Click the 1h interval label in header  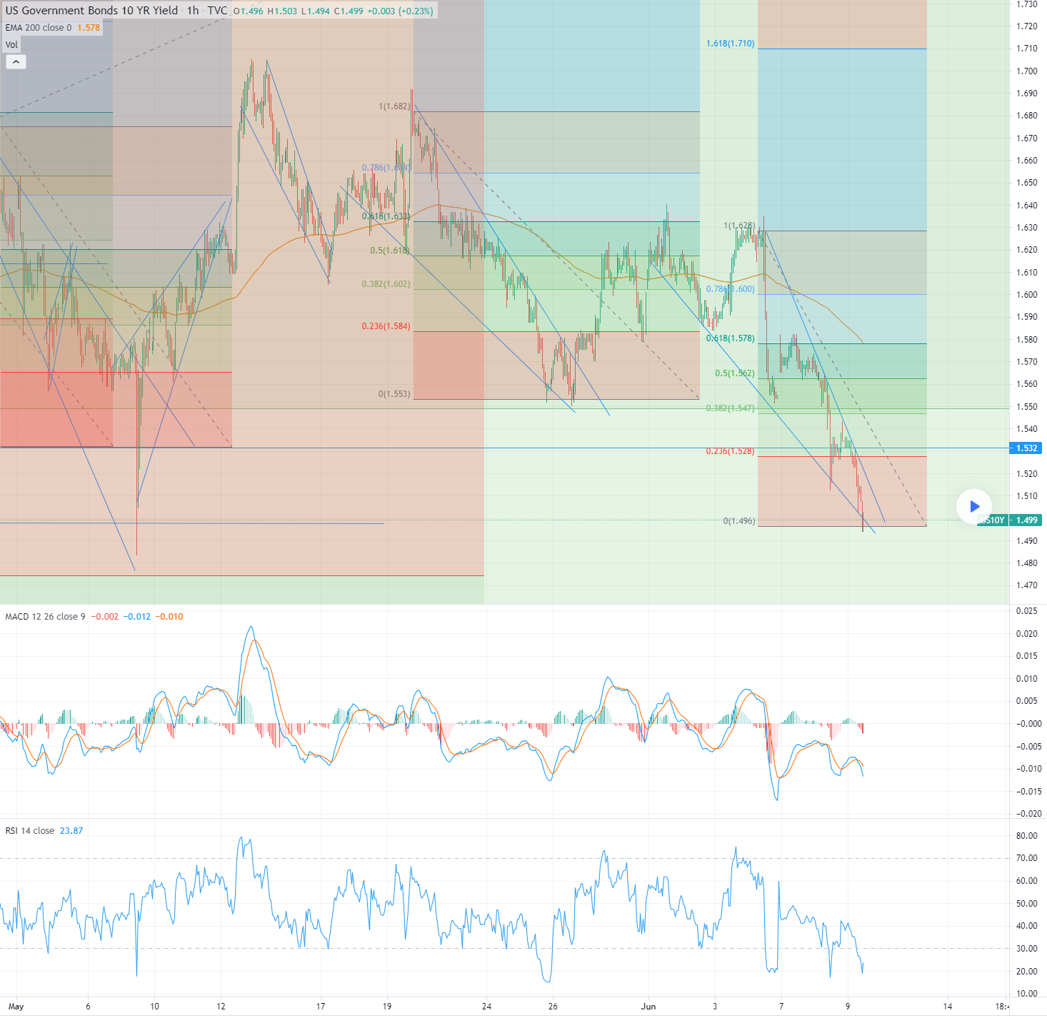pos(193,11)
